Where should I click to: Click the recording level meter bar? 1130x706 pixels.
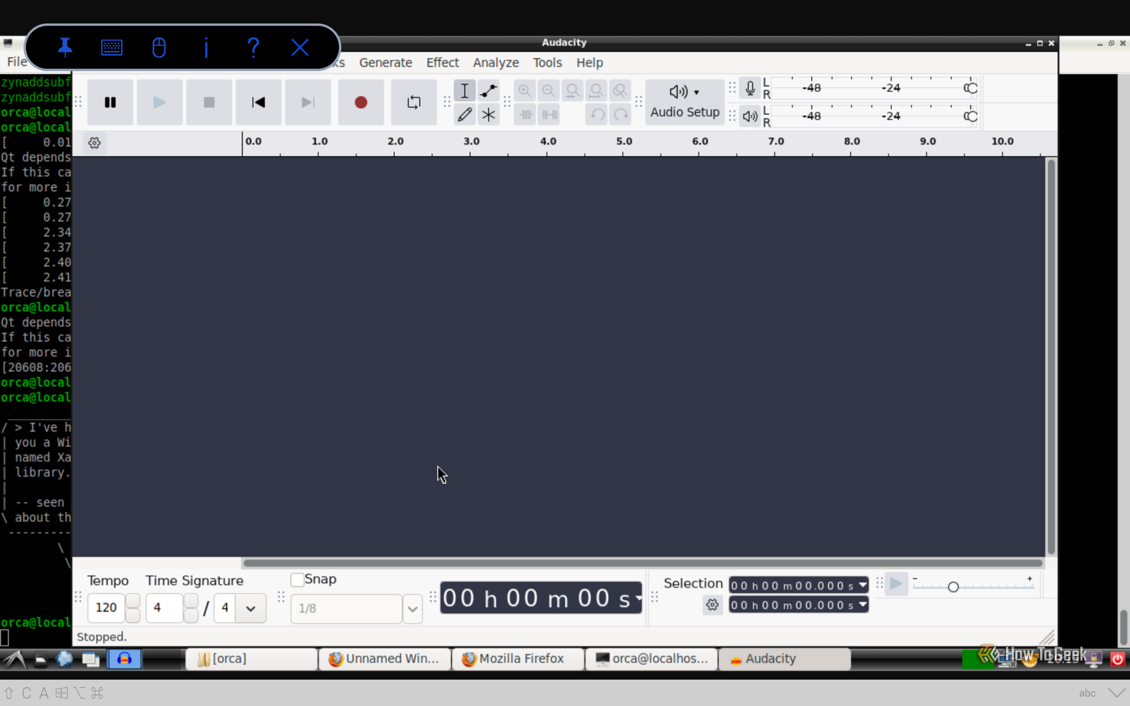875,88
